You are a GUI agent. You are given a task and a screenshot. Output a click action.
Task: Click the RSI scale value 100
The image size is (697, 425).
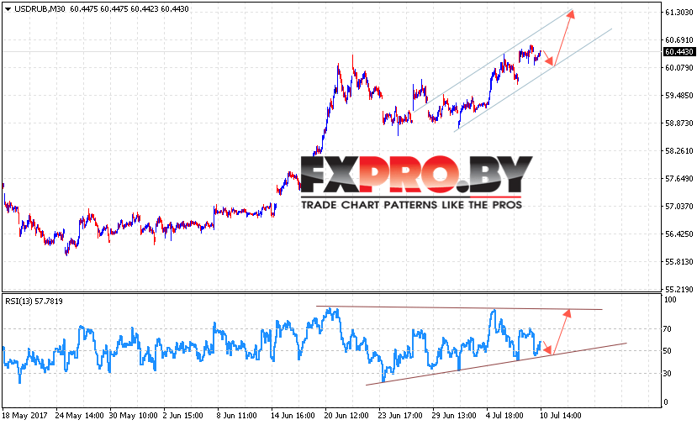(670, 300)
